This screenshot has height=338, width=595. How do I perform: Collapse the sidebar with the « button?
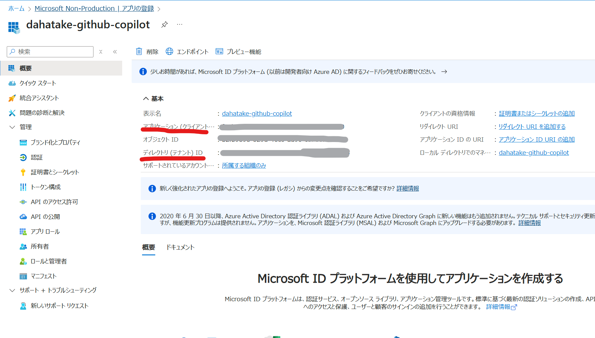115,52
